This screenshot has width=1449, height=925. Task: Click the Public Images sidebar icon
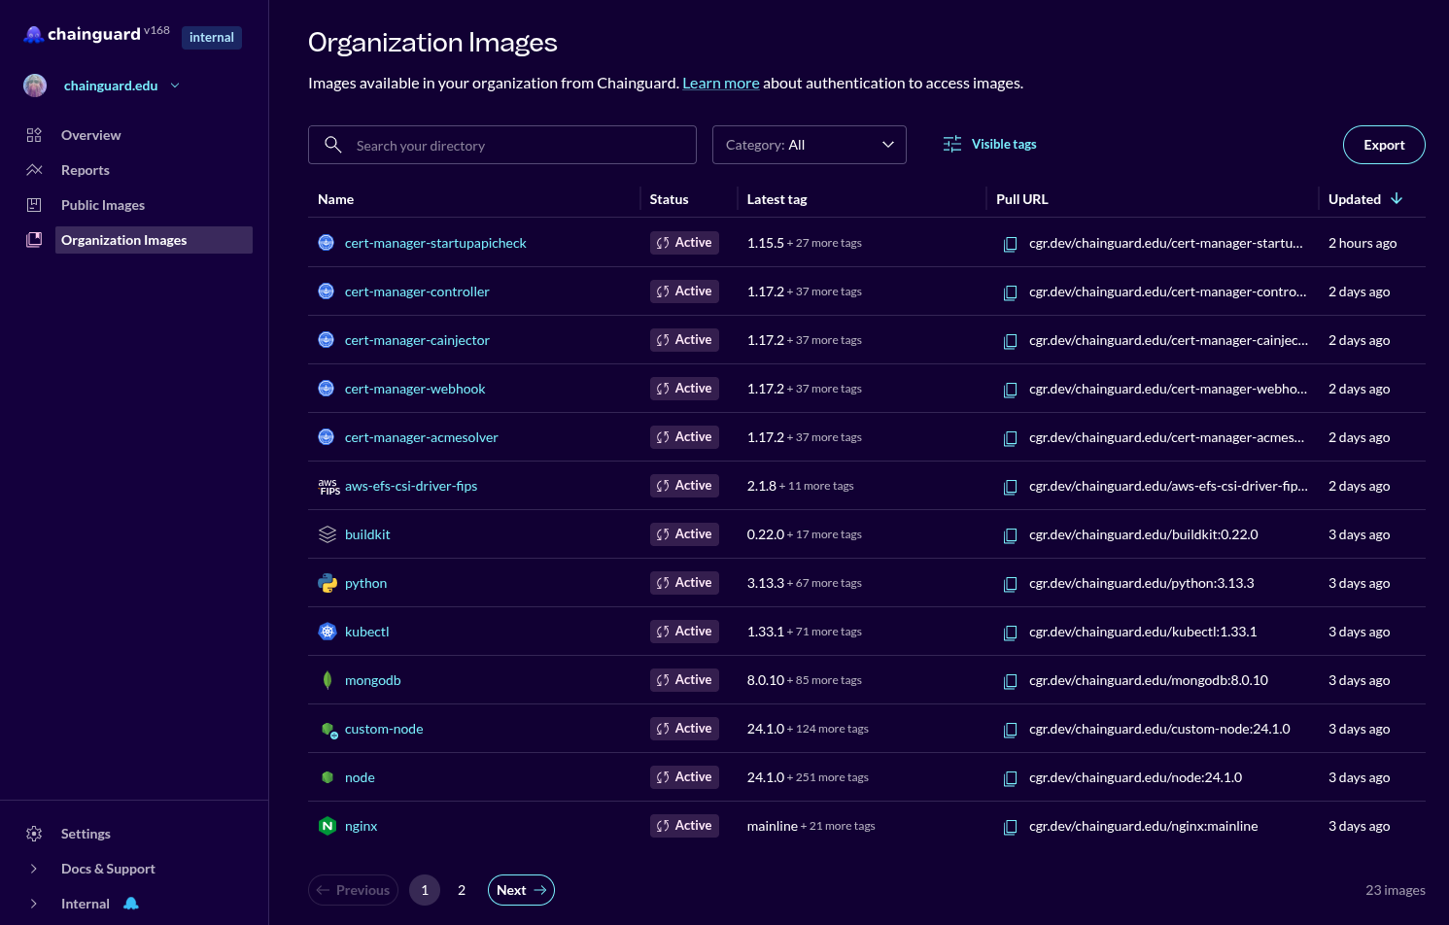pyautogui.click(x=34, y=204)
